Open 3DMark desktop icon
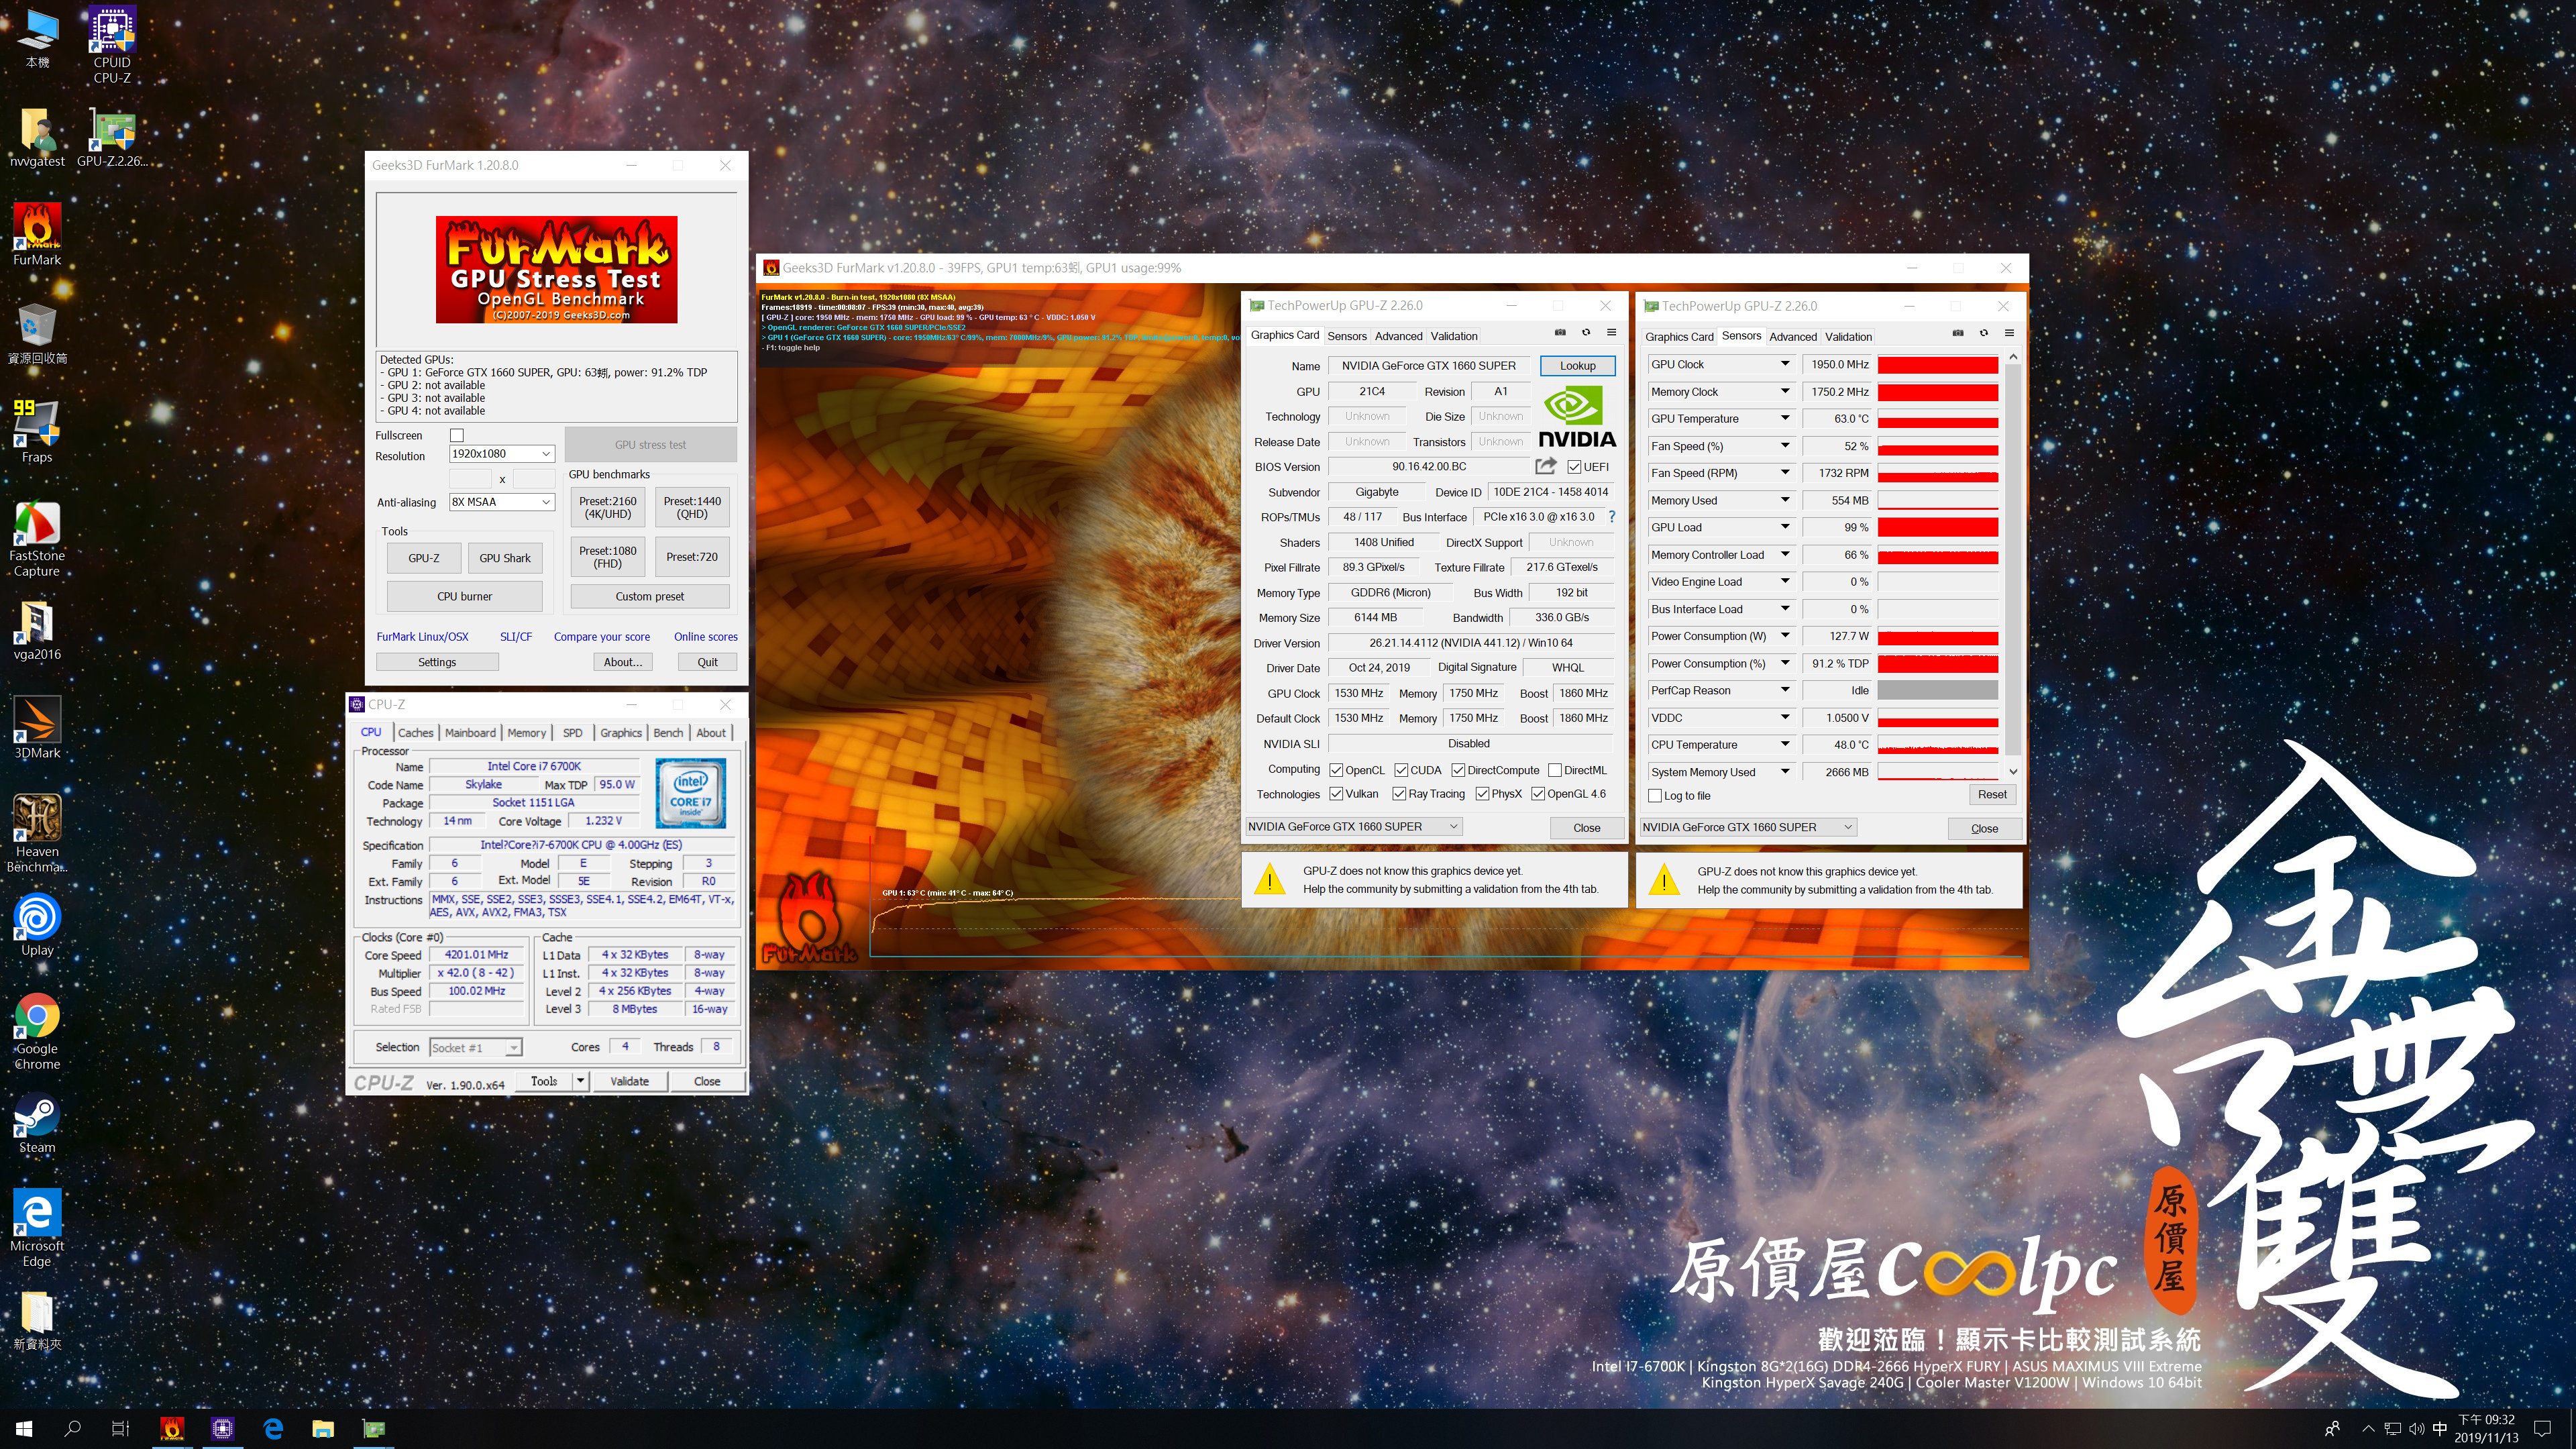Image resolution: width=2576 pixels, height=1449 pixels. (37, 727)
